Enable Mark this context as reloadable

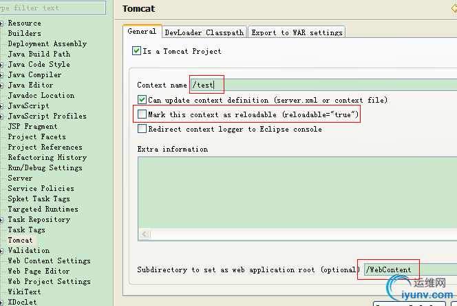[x=142, y=114]
